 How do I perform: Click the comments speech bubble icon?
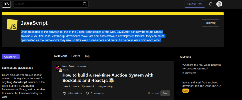tap(87, 93)
